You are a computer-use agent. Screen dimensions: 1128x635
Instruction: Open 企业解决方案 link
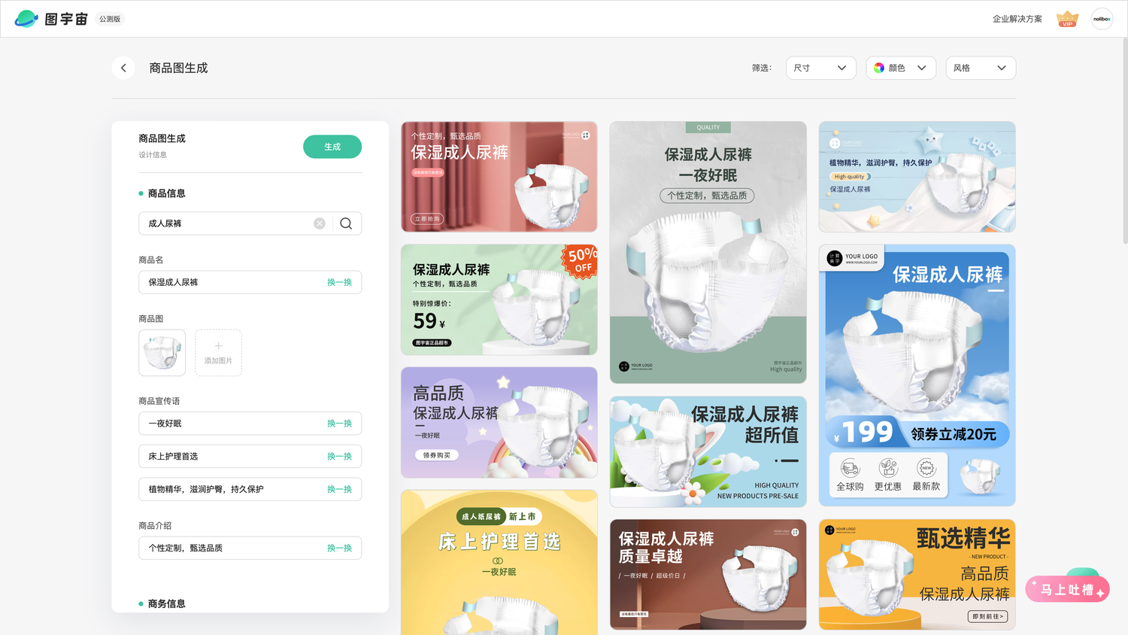click(1017, 19)
